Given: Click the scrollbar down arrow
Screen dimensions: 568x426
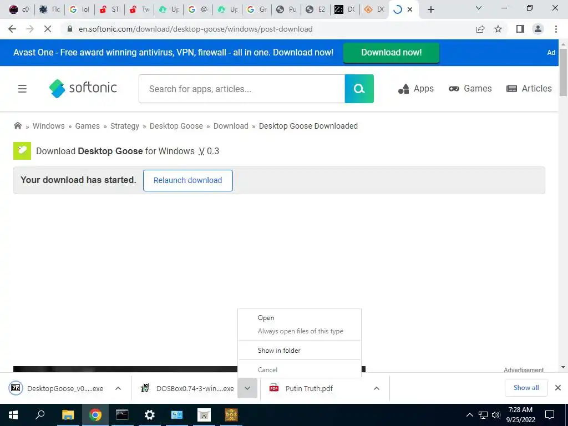Looking at the screenshot, I should pyautogui.click(x=563, y=367).
